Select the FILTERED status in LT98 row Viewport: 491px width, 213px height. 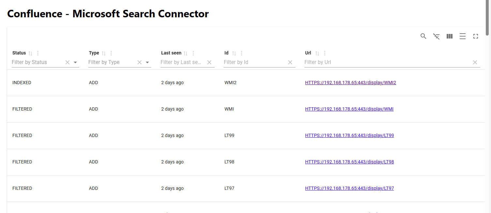22,162
